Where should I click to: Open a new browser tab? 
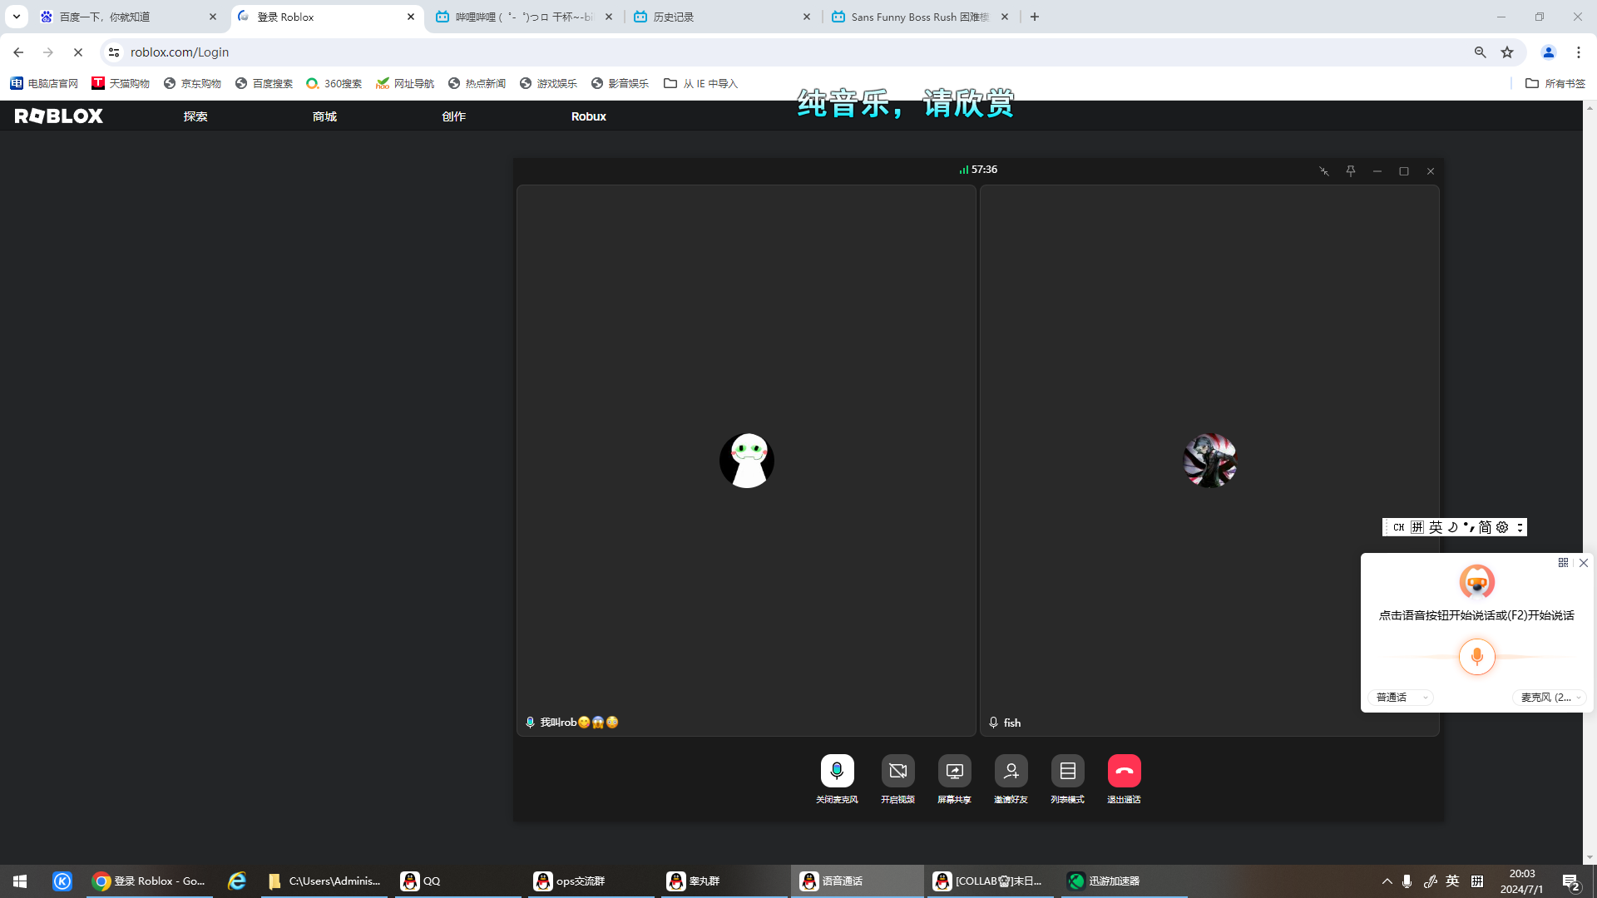1035,17
